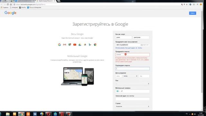Click the orange extension icon at toolbar end
Viewport: 206px width, 116px height.
[201, 5]
